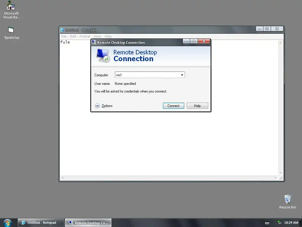This screenshot has width=302, height=227.
Task: Click the monitor graphic in Remote Desktop banner
Action: [103, 56]
